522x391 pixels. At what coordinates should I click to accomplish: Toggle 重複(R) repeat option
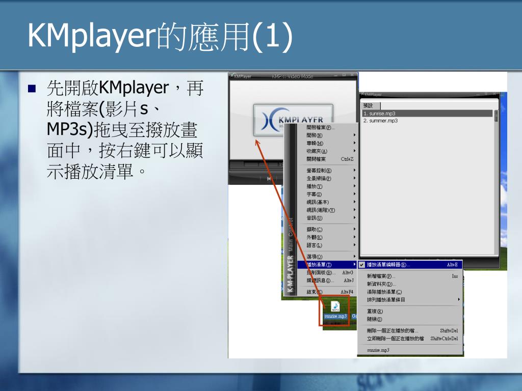pos(410,312)
